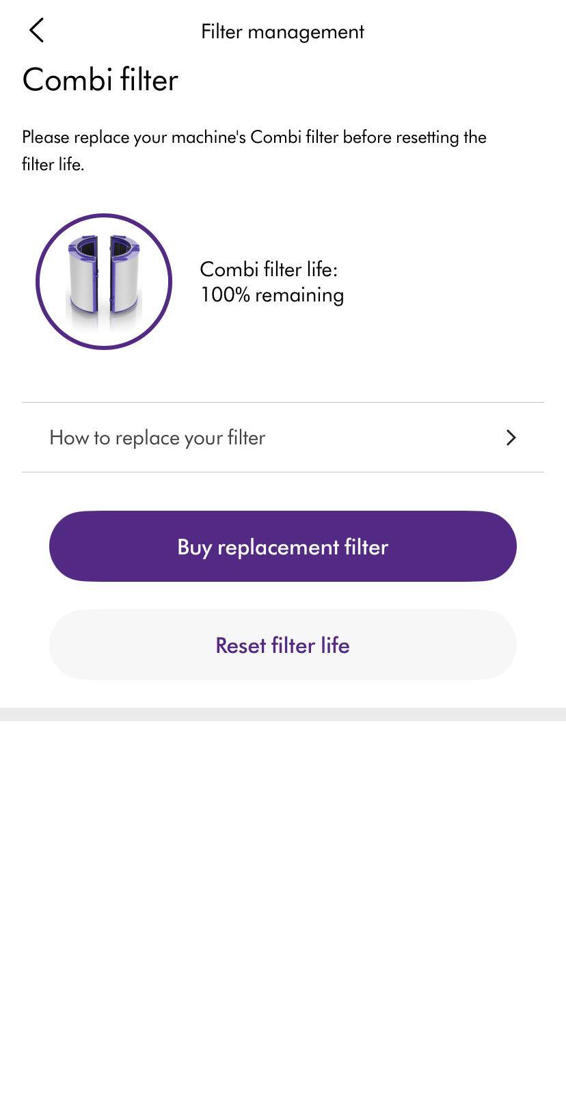Click the 'filter life.' second instruction line
The image size is (566, 1113).
pyautogui.click(x=53, y=165)
